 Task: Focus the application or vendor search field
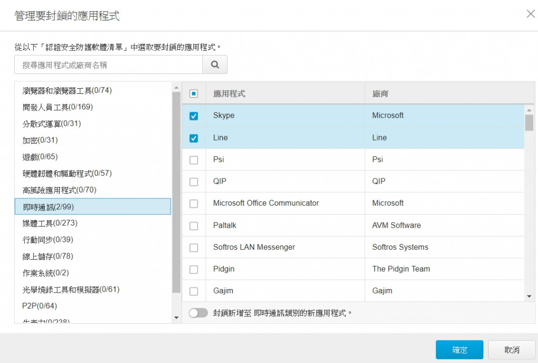pyautogui.click(x=108, y=65)
